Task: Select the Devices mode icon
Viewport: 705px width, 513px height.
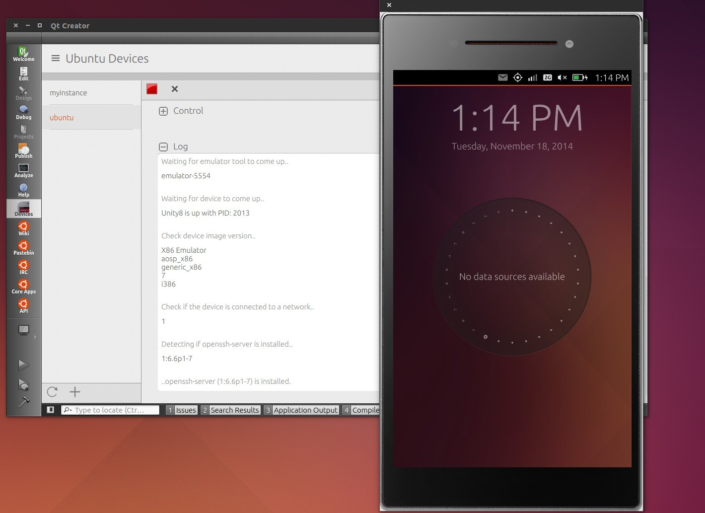Action: pyautogui.click(x=23, y=209)
